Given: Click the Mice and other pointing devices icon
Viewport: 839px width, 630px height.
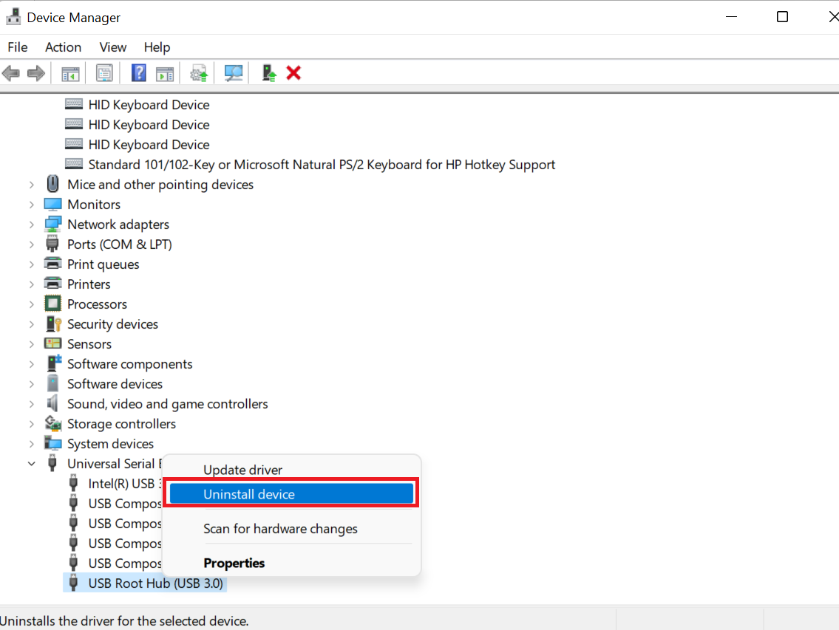Looking at the screenshot, I should (52, 184).
